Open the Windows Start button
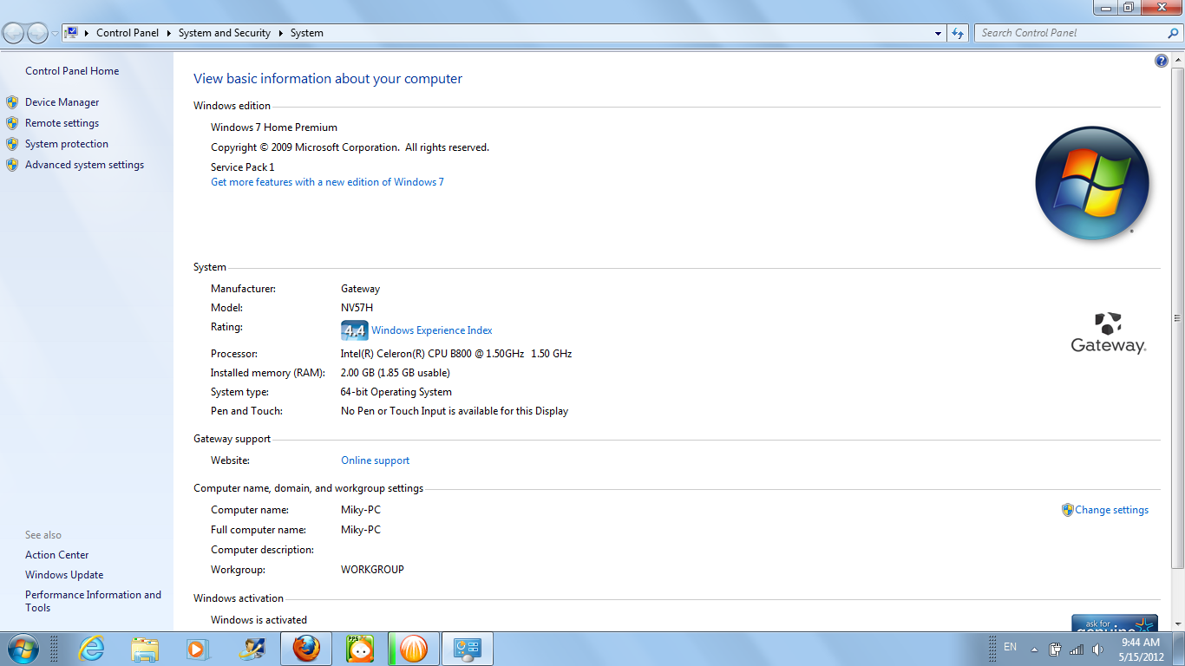Screen dimensions: 1185x666 coord(22,649)
